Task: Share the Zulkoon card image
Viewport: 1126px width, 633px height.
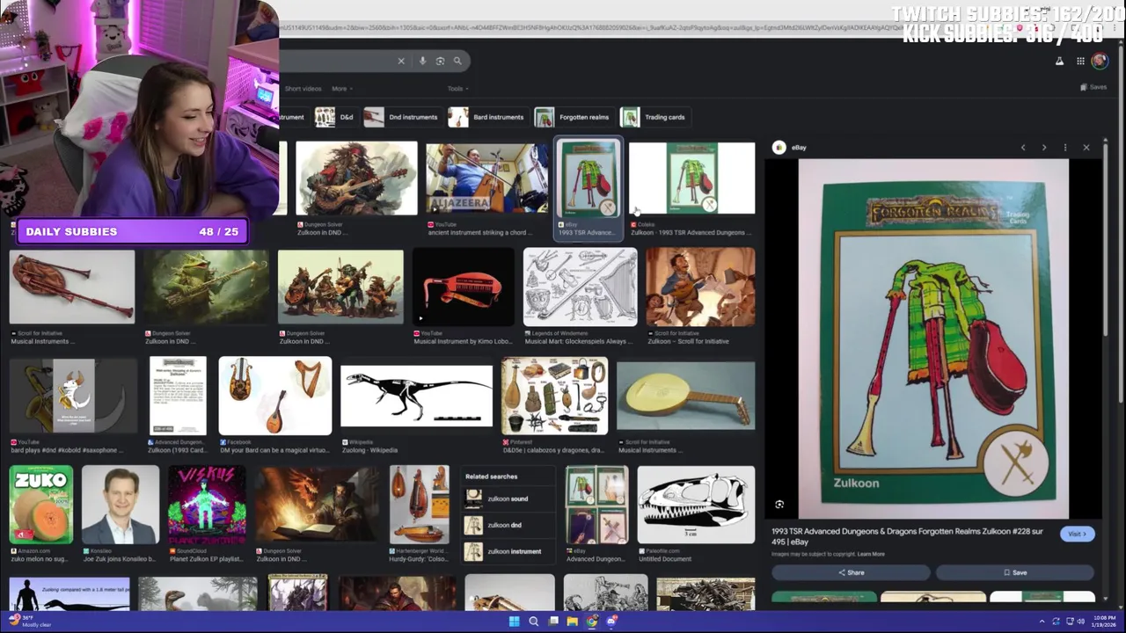Action: tap(851, 572)
